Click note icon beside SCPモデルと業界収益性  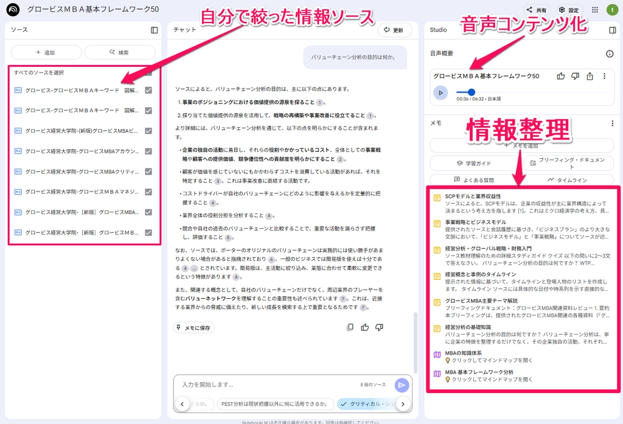[437, 198]
